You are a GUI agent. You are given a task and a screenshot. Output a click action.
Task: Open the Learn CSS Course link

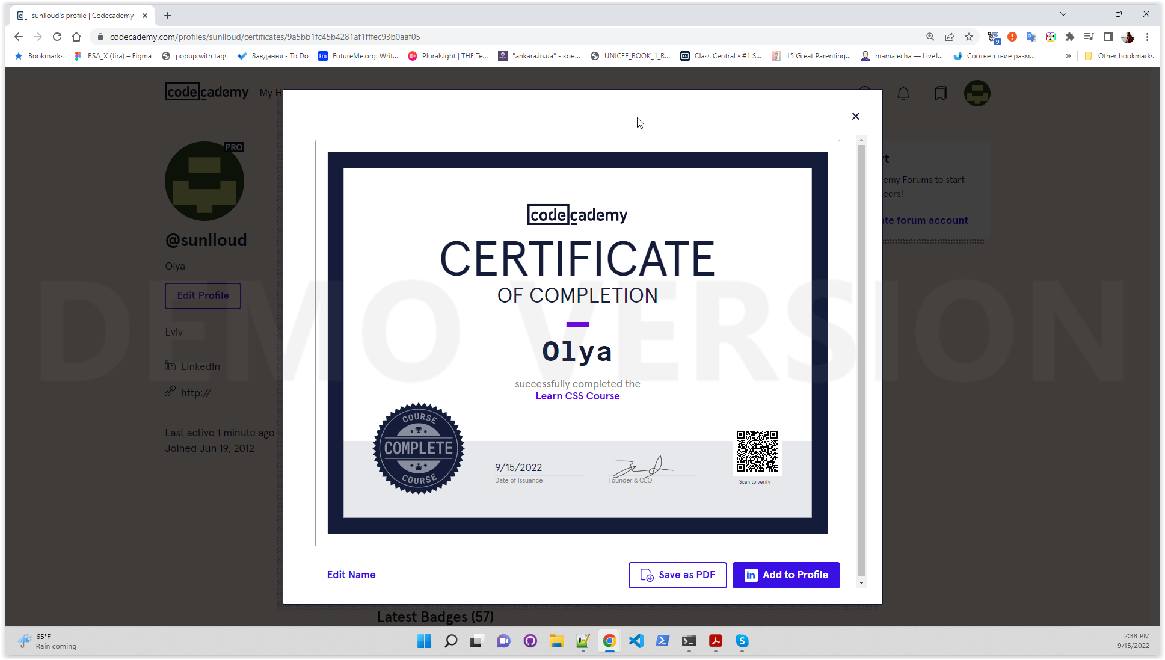pos(577,396)
